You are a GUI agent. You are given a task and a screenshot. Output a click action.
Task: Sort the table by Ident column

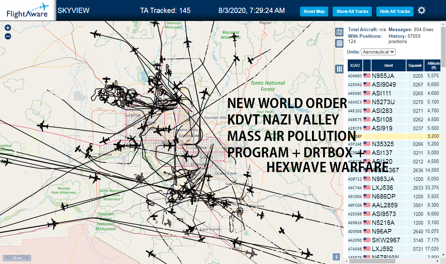389,65
